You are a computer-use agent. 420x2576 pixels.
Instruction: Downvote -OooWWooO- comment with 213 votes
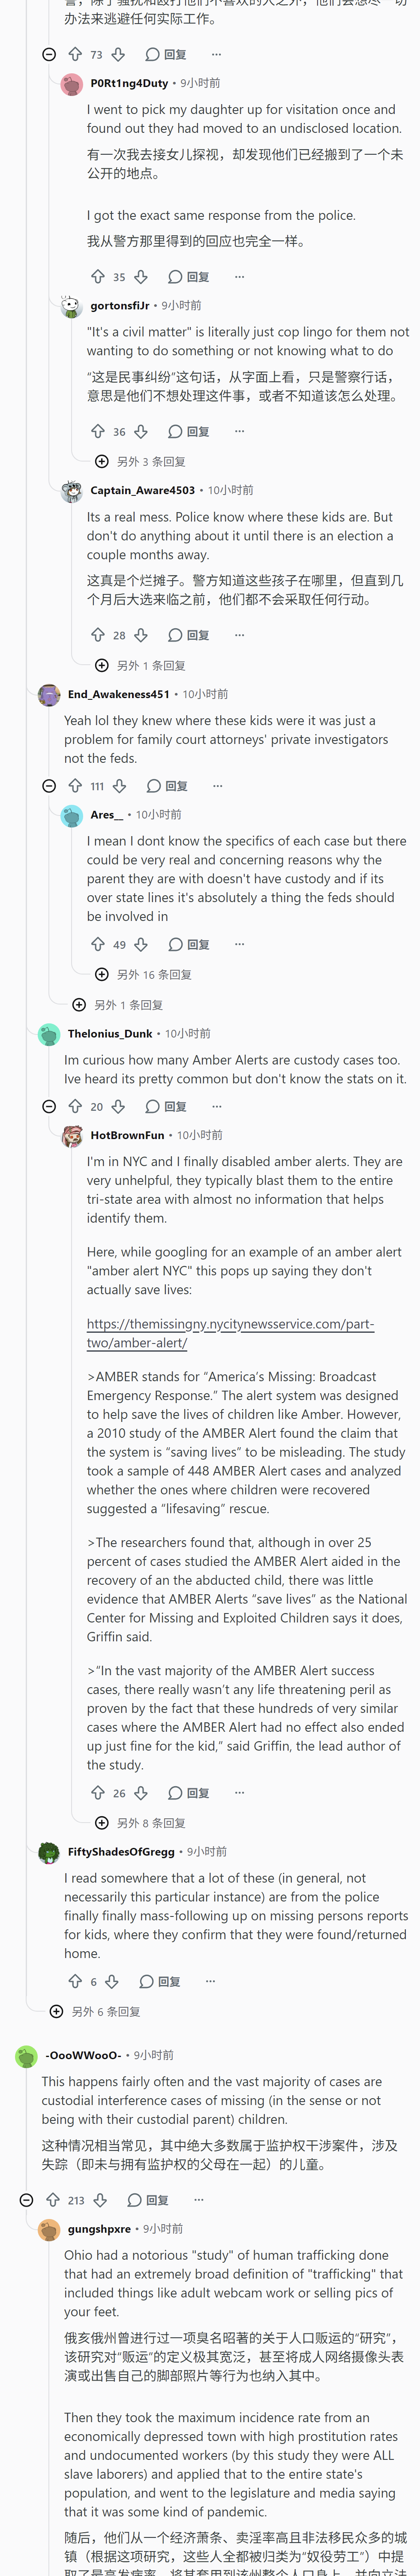pos(100,2200)
